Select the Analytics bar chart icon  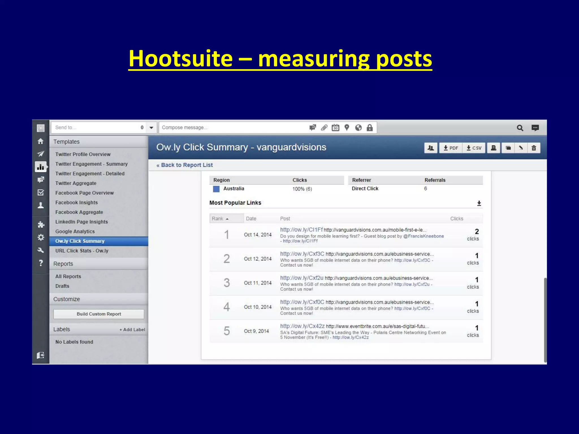[x=41, y=167]
